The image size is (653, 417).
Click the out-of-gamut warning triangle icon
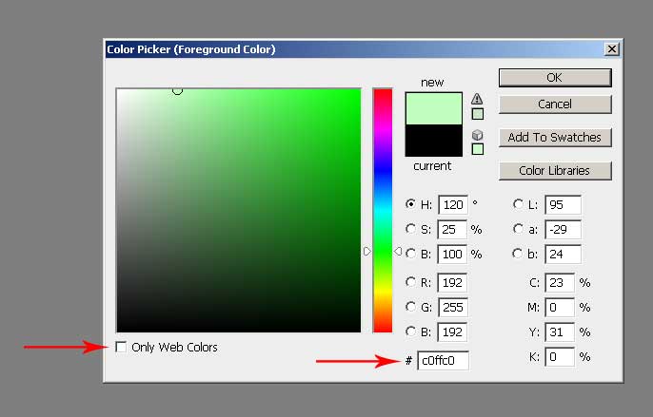point(477,99)
